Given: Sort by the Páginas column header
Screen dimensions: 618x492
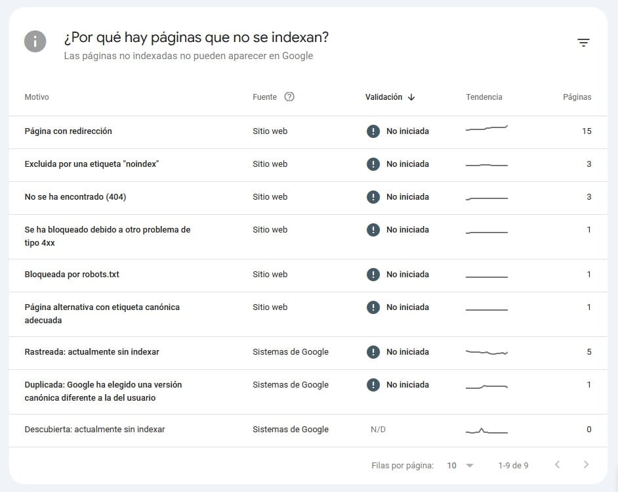Looking at the screenshot, I should click(x=577, y=97).
